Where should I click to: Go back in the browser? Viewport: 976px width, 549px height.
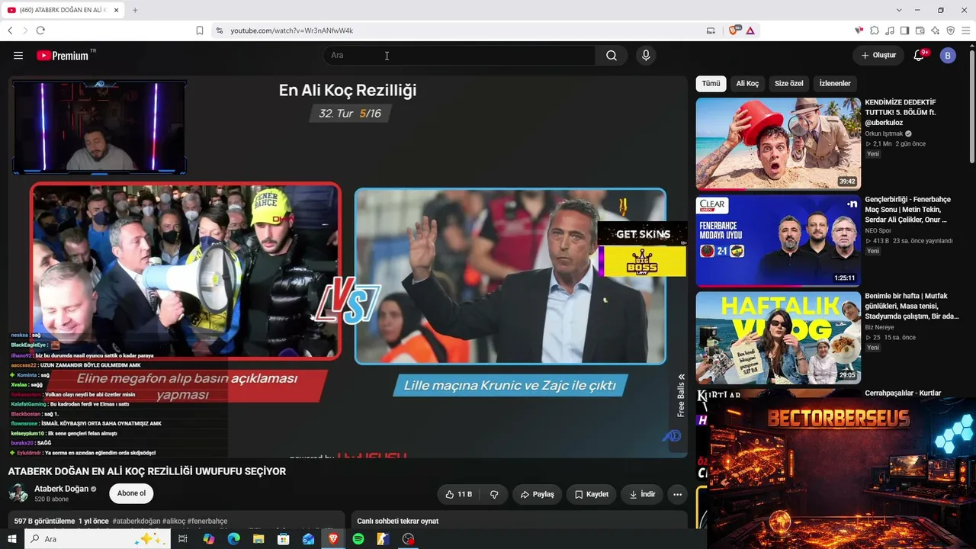coord(10,30)
